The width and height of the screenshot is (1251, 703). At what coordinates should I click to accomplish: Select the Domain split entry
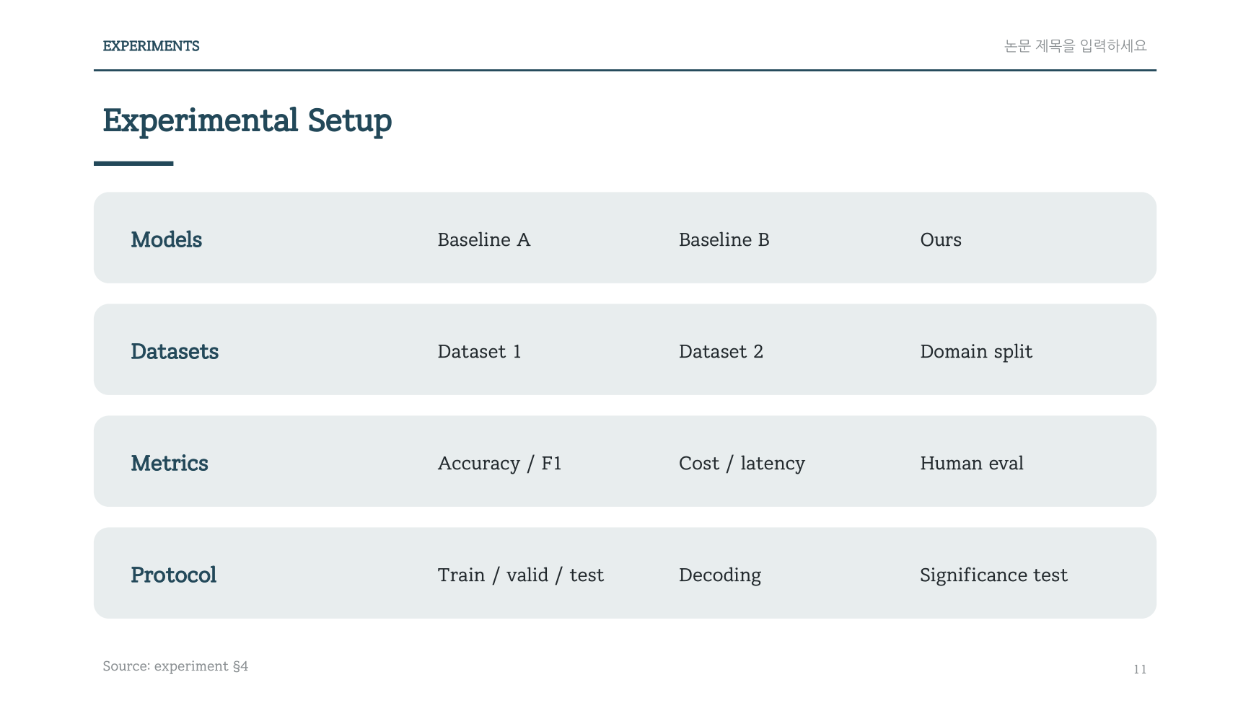[x=976, y=352]
